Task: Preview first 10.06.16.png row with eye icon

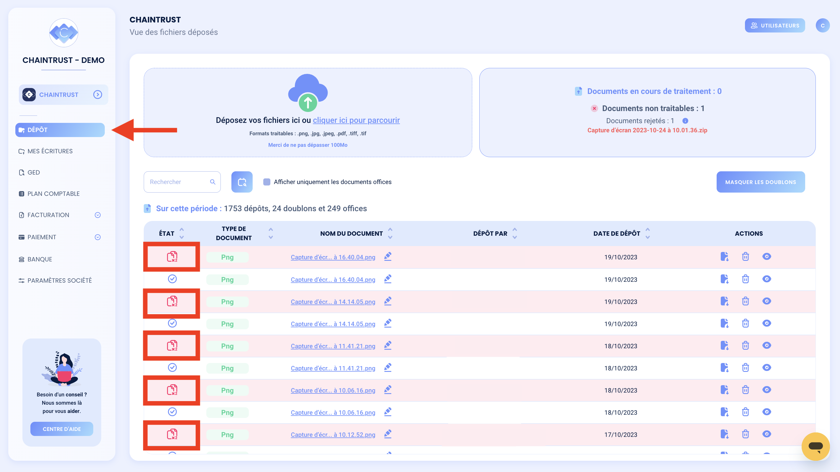Action: tap(767, 390)
